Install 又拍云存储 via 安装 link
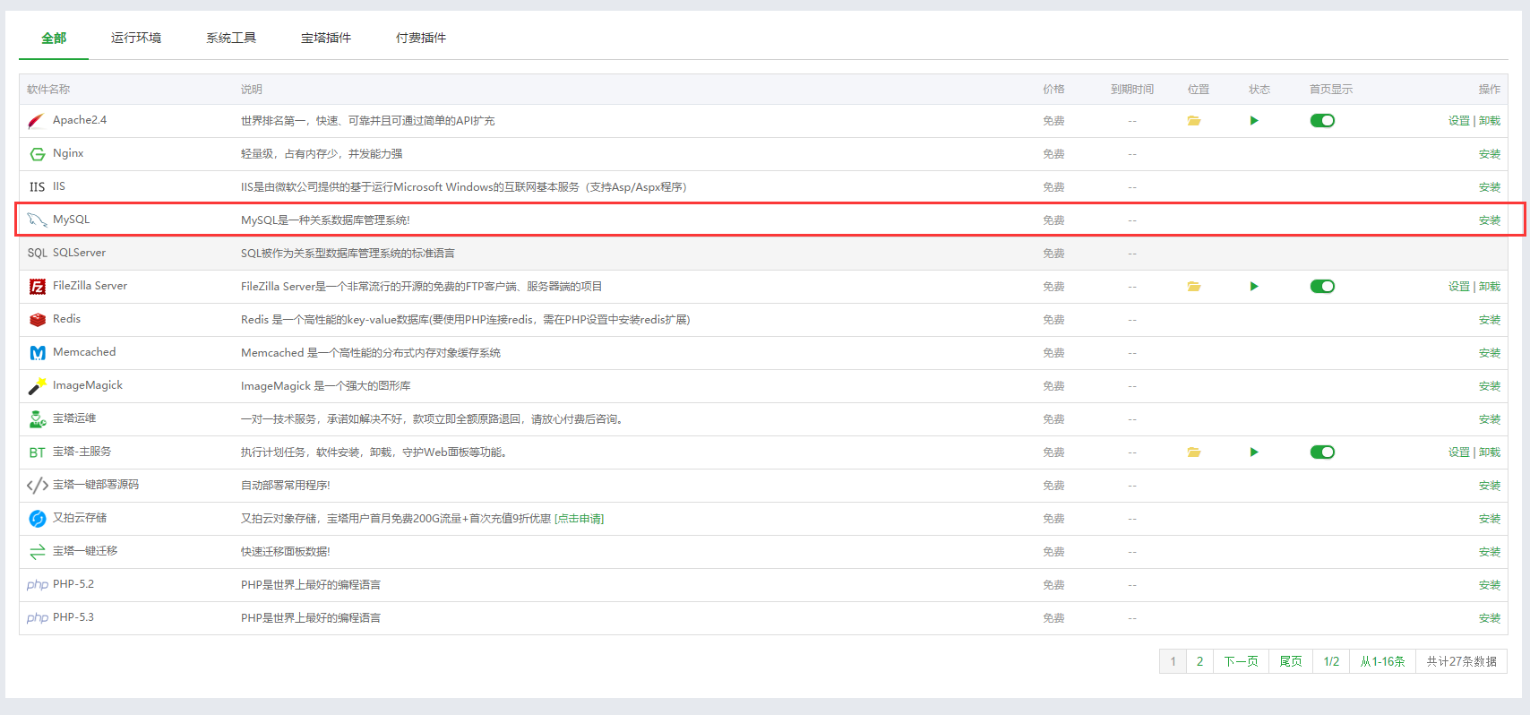 1490,519
